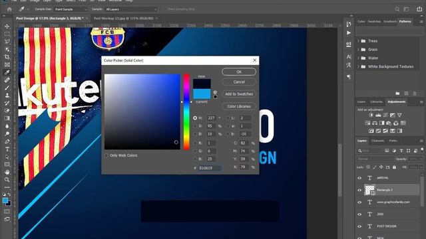Open the Sample Size dropdown

click(71, 9)
